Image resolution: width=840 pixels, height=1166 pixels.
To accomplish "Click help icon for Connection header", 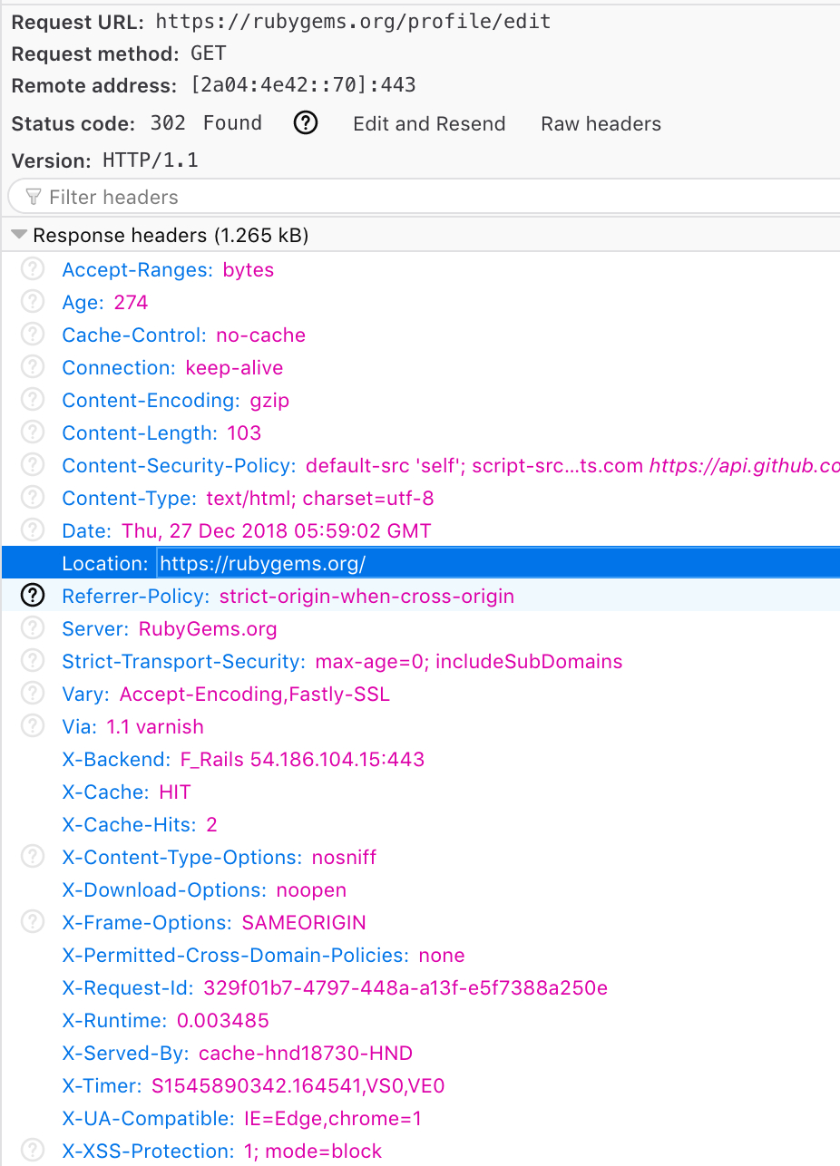I will (33, 367).
